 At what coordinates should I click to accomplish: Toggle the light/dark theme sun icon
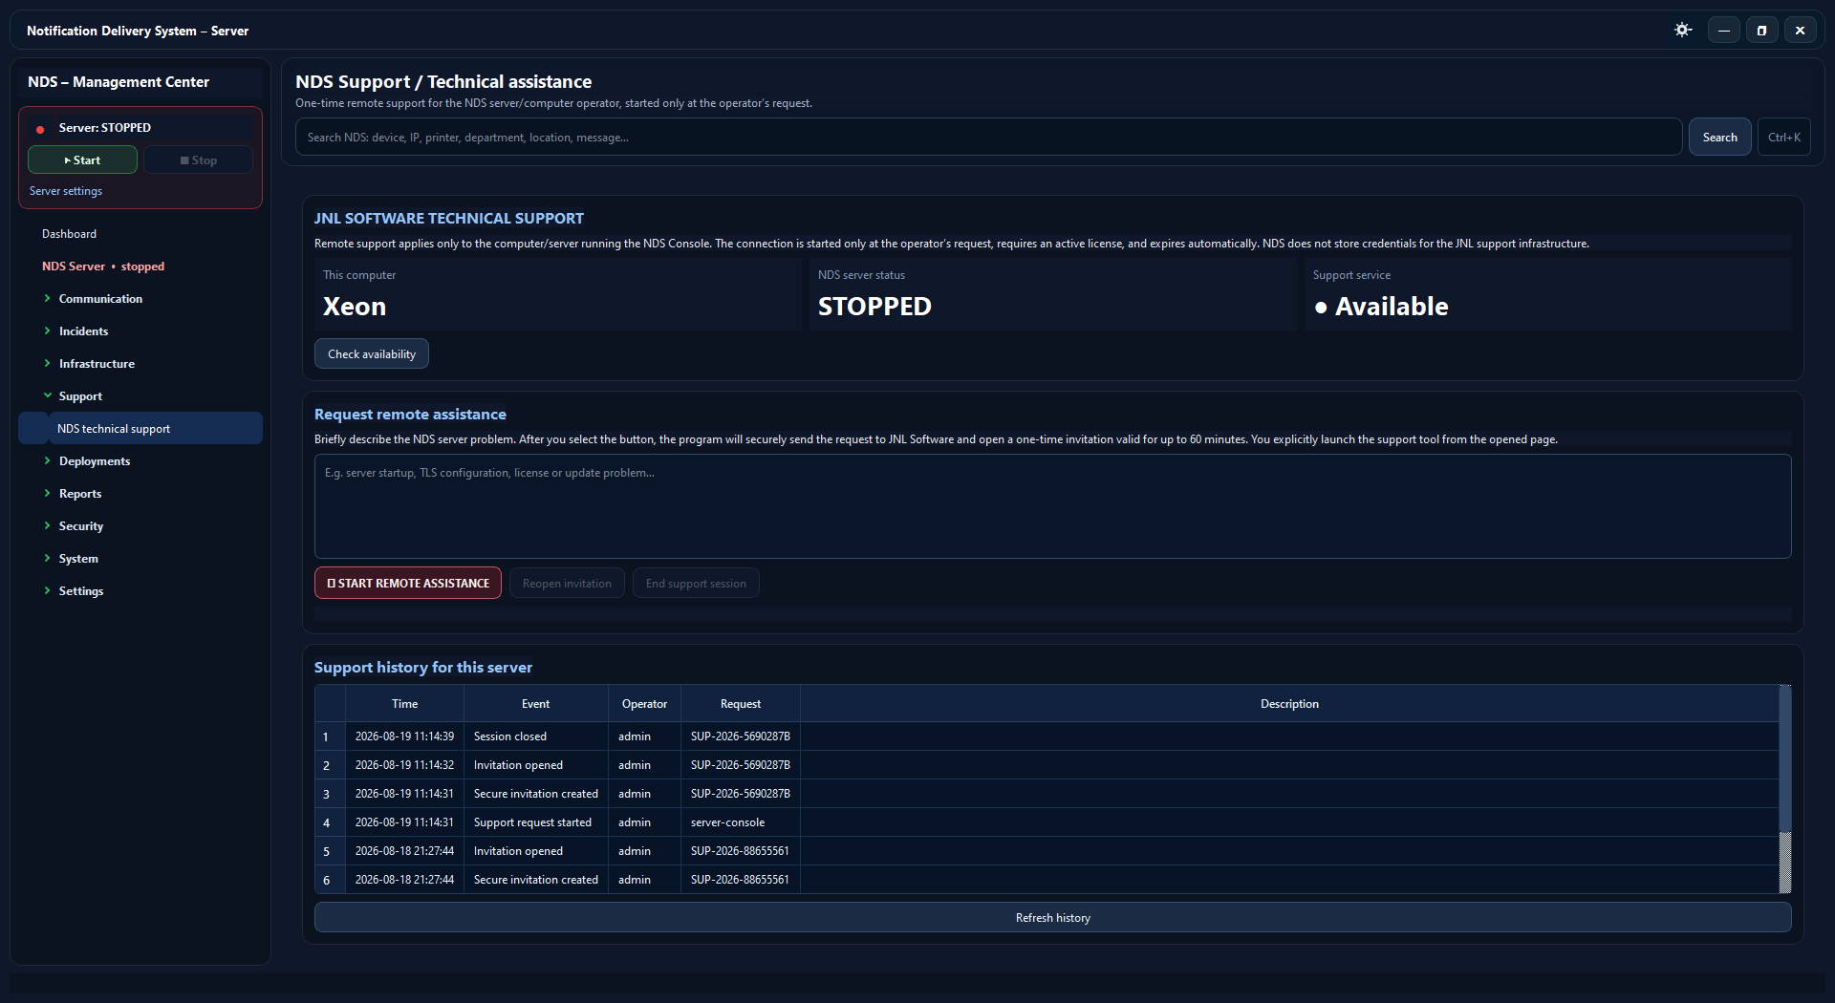pos(1683,31)
